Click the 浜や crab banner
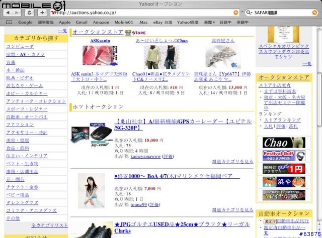 point(284,182)
